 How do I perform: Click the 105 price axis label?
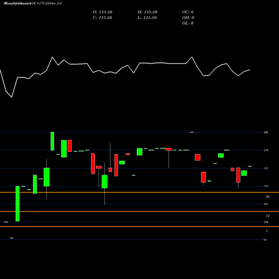pos(266,204)
